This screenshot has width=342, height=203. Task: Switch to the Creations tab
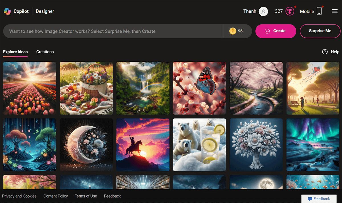point(45,52)
